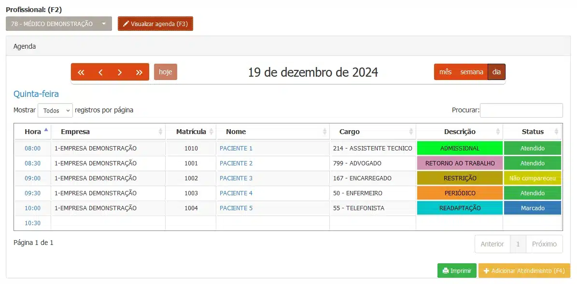Viewport: 577px width, 284px height.
Task: Click the orange PERIÓDICO description cell
Action: click(x=460, y=193)
